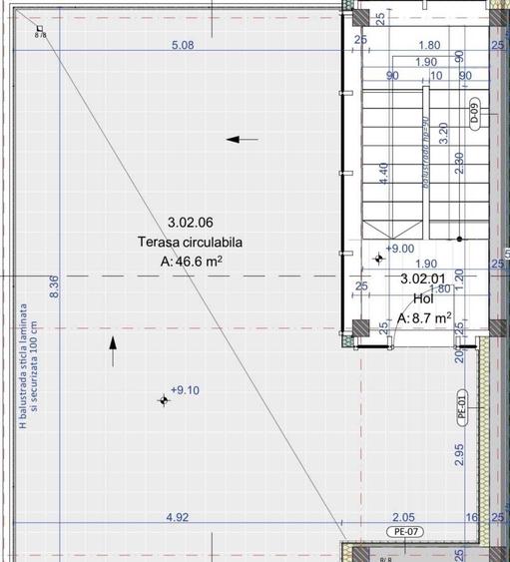Select the 2.05 dimension text
This screenshot has height=562, width=510.
403,517
